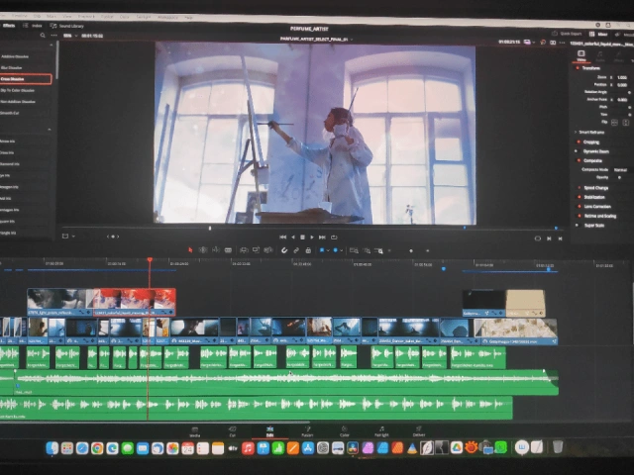Open Finder from the dock
The image size is (634, 475).
(x=53, y=448)
